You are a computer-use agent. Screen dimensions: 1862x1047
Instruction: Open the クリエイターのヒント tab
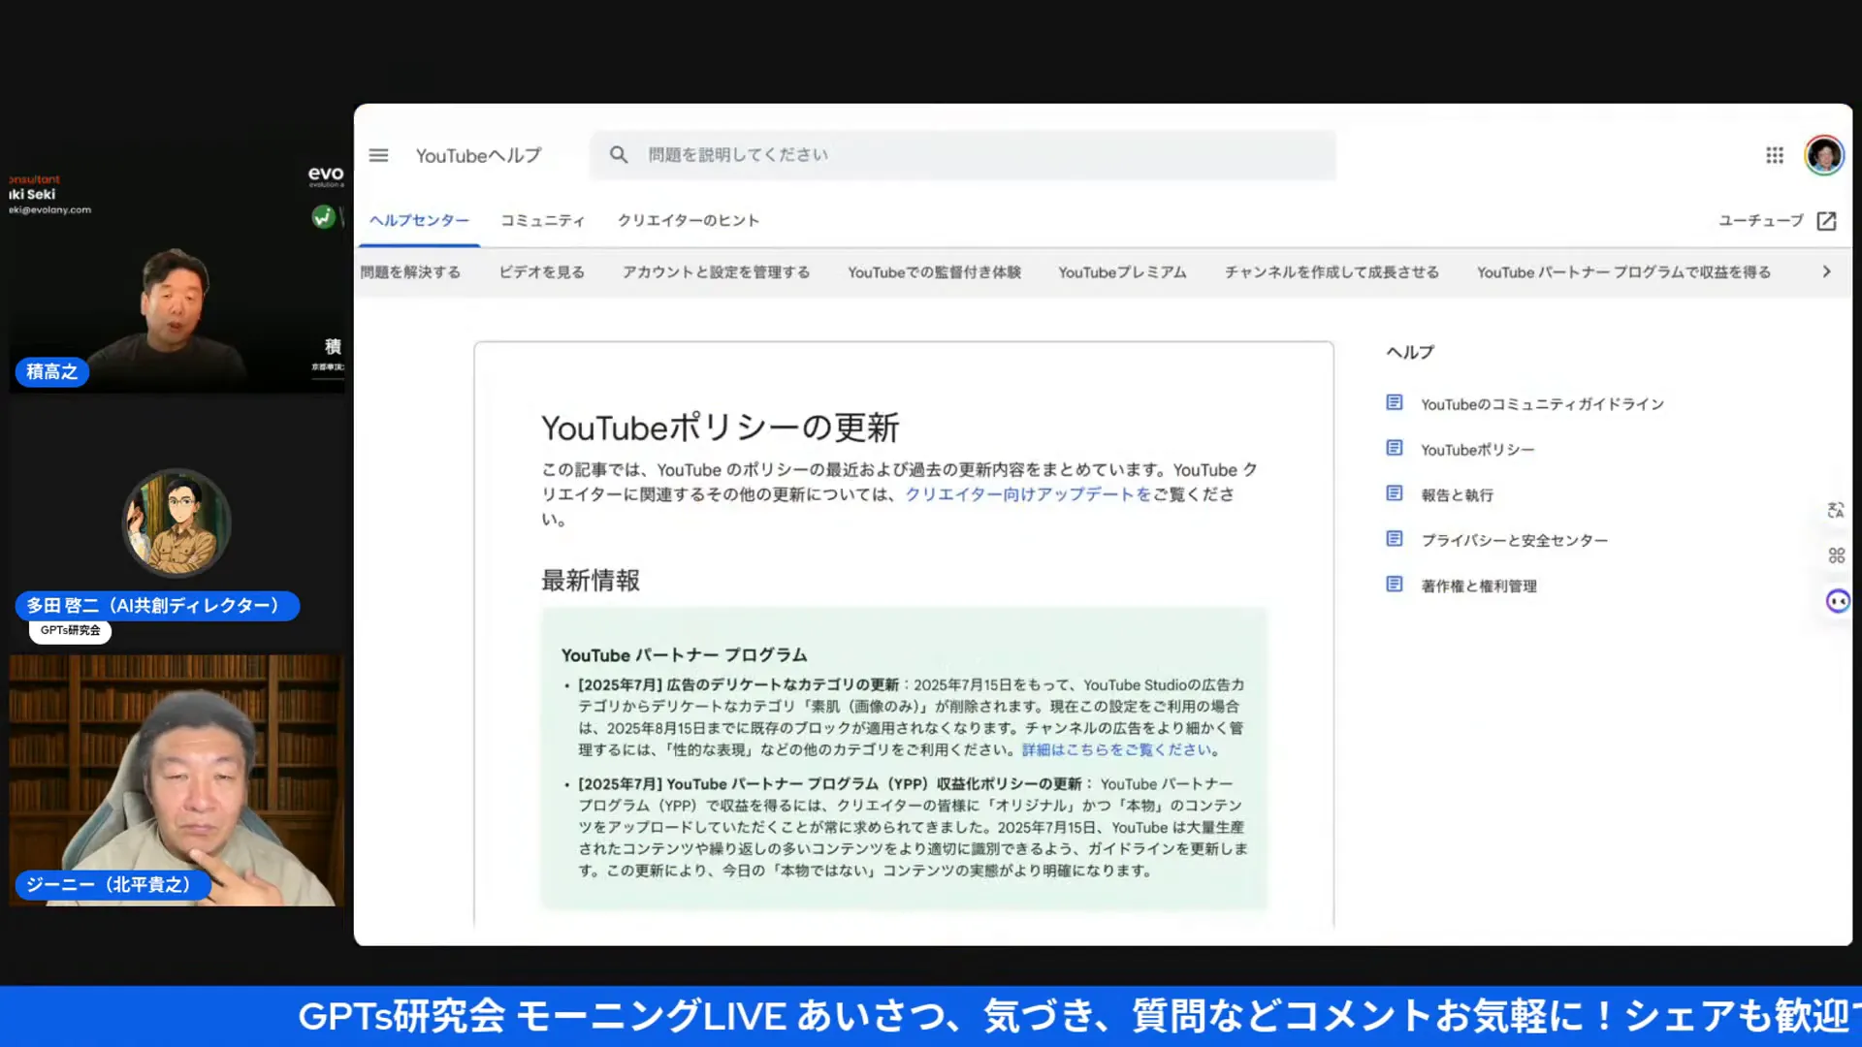click(689, 221)
